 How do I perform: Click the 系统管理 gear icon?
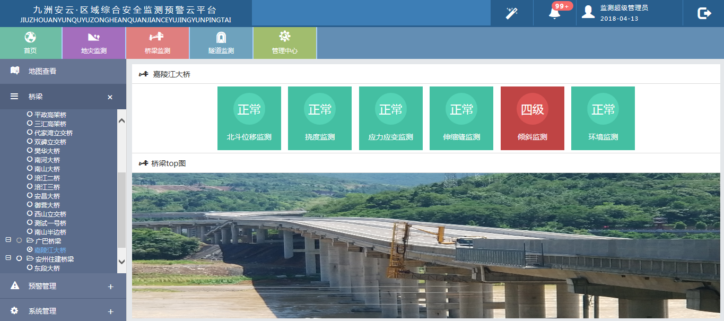pos(14,311)
